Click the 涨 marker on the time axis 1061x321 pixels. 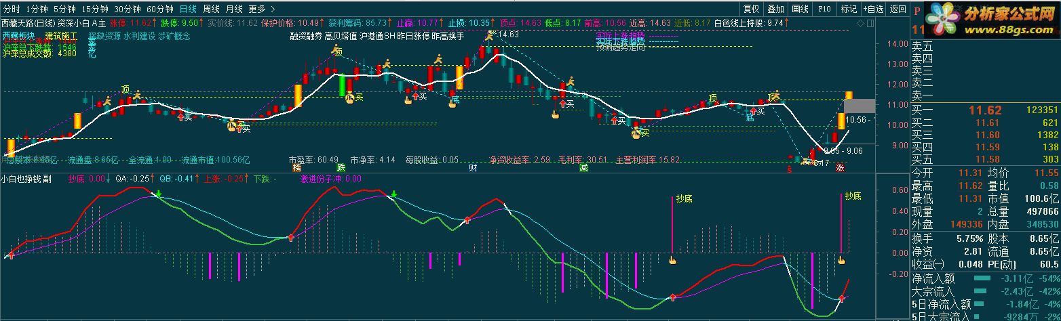click(839, 167)
